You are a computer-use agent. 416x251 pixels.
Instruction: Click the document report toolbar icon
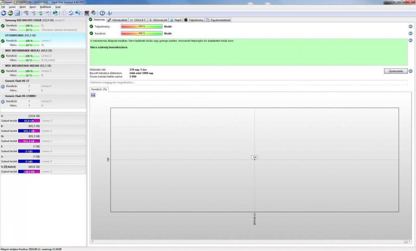(x=64, y=13)
